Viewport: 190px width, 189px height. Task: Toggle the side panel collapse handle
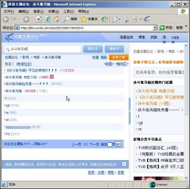(130, 111)
